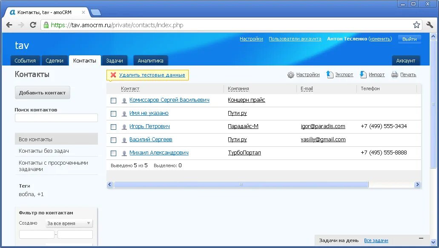Go to the Задачи tab
439x248 pixels.
115,60
